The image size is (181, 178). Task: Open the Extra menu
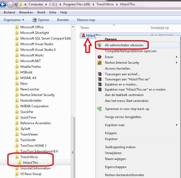tap(53, 12)
